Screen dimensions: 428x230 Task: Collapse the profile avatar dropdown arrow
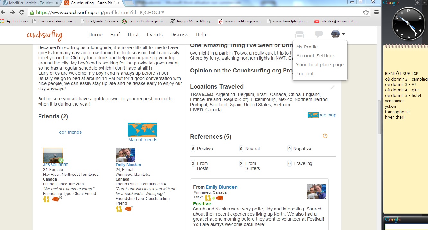pos(344,34)
